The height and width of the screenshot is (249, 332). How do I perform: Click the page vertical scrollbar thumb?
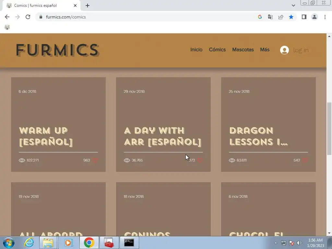point(329,128)
